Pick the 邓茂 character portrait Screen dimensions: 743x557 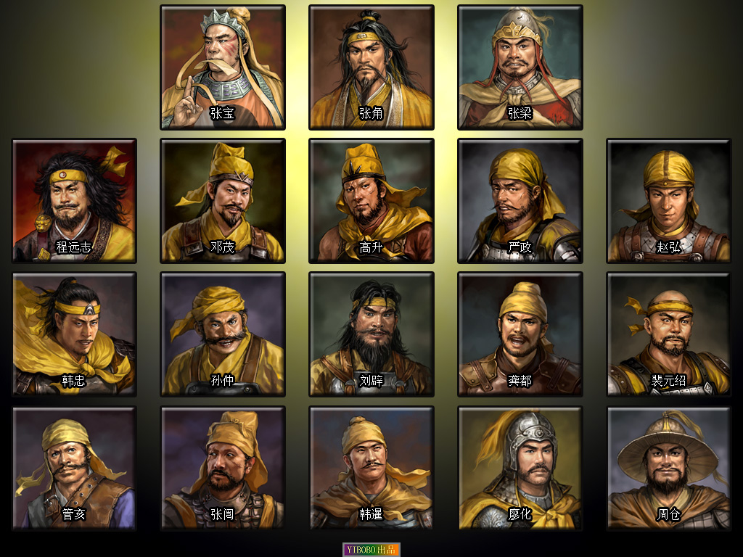click(x=223, y=201)
